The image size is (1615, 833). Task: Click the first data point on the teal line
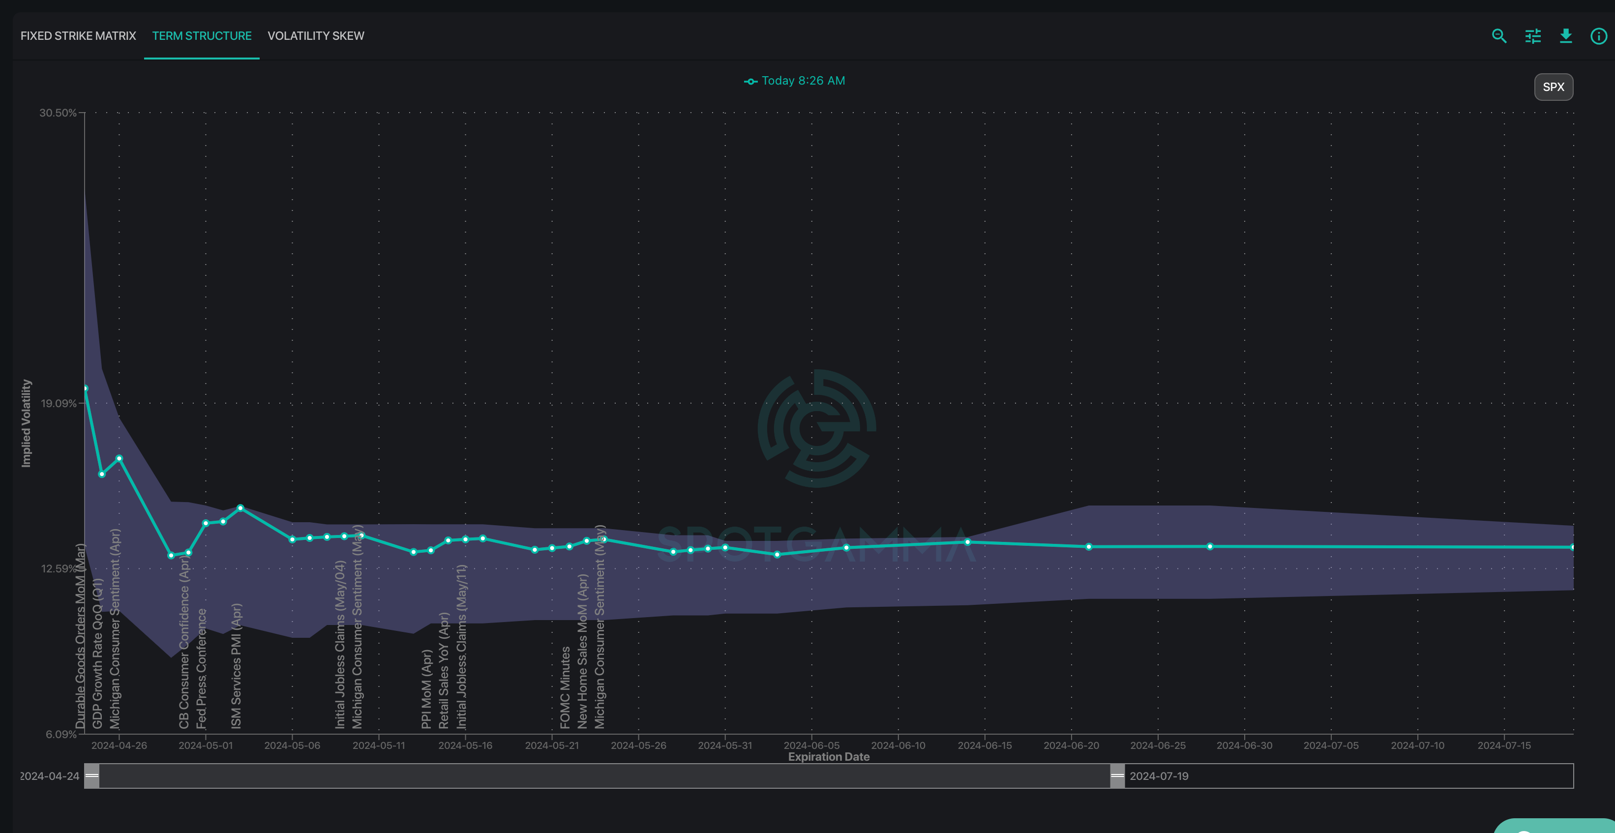coord(86,388)
